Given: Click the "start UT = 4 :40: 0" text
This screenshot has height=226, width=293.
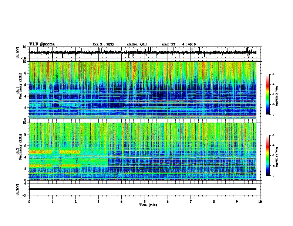Looking at the screenshot, I should pos(179,44).
